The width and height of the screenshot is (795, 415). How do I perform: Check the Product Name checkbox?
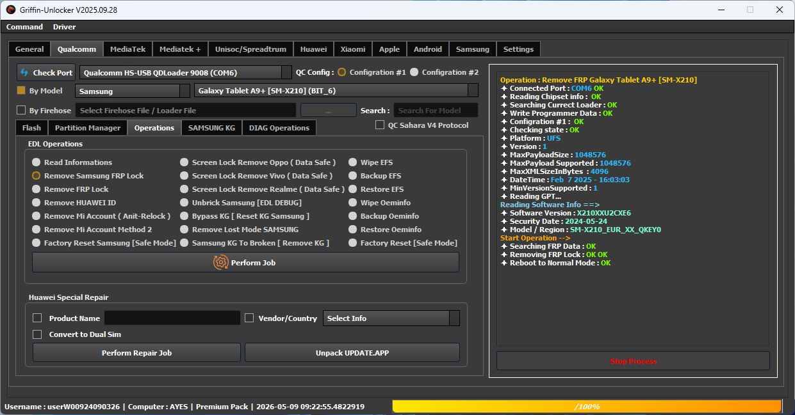coord(37,318)
